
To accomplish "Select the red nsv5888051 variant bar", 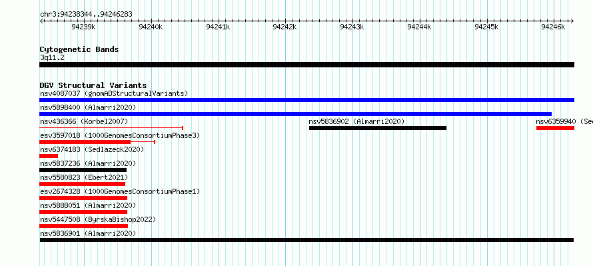I will click(83, 212).
